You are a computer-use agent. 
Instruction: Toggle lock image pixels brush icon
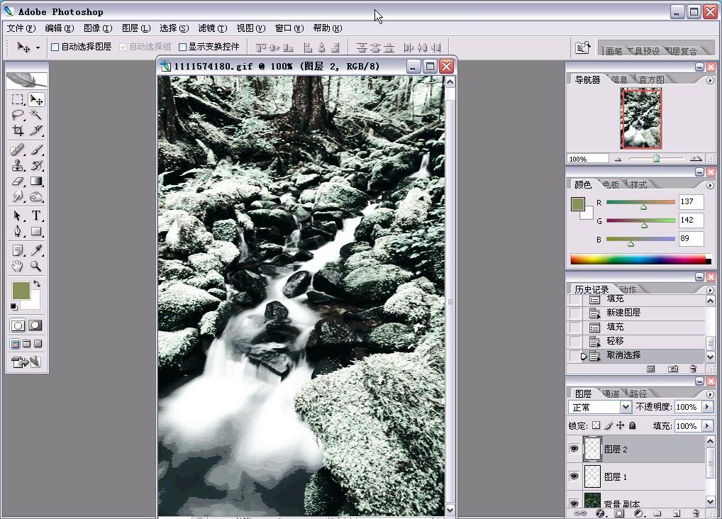(609, 425)
